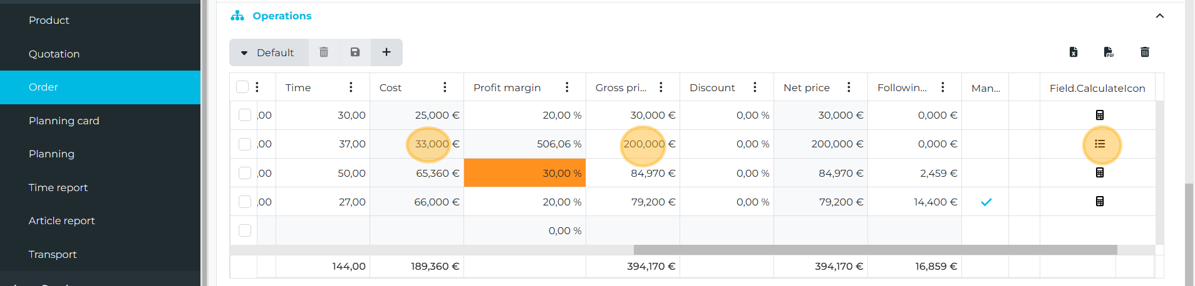Delete the Default view layout

pyautogui.click(x=324, y=52)
